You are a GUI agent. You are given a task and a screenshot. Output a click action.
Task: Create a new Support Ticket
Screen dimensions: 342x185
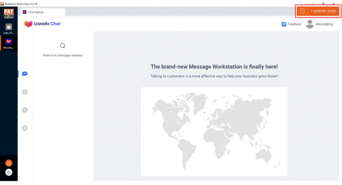323,11
